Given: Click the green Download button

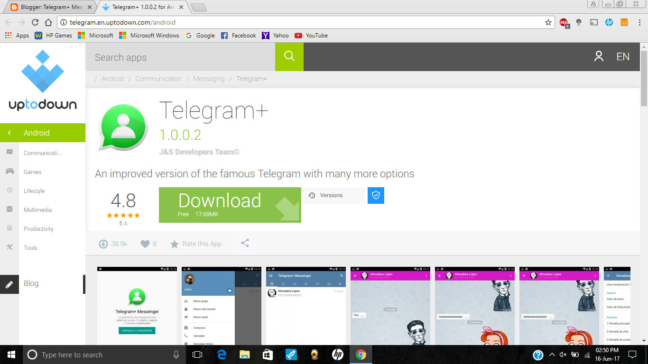Looking at the screenshot, I should (x=230, y=205).
